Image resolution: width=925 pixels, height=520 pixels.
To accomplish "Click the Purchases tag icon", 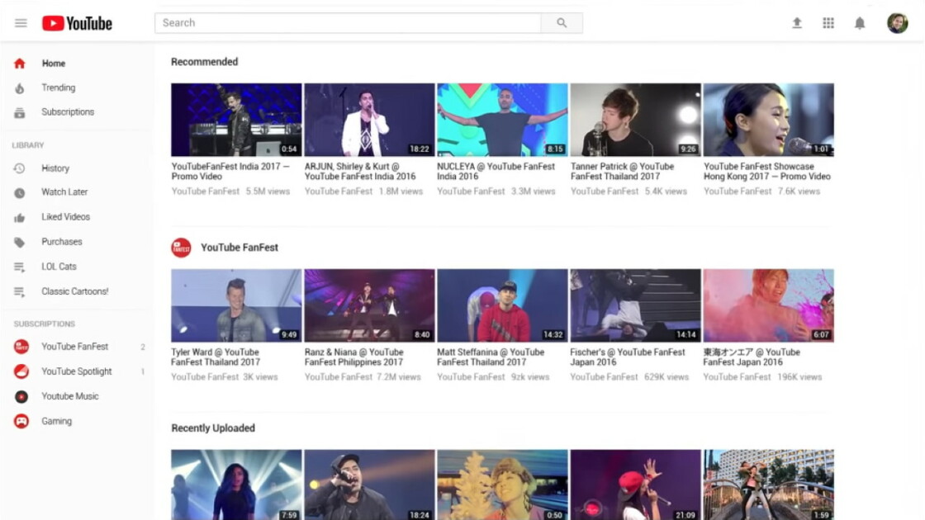I will click(20, 243).
